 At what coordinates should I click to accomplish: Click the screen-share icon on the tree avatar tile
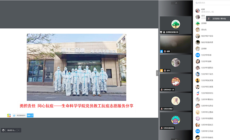click(161, 32)
